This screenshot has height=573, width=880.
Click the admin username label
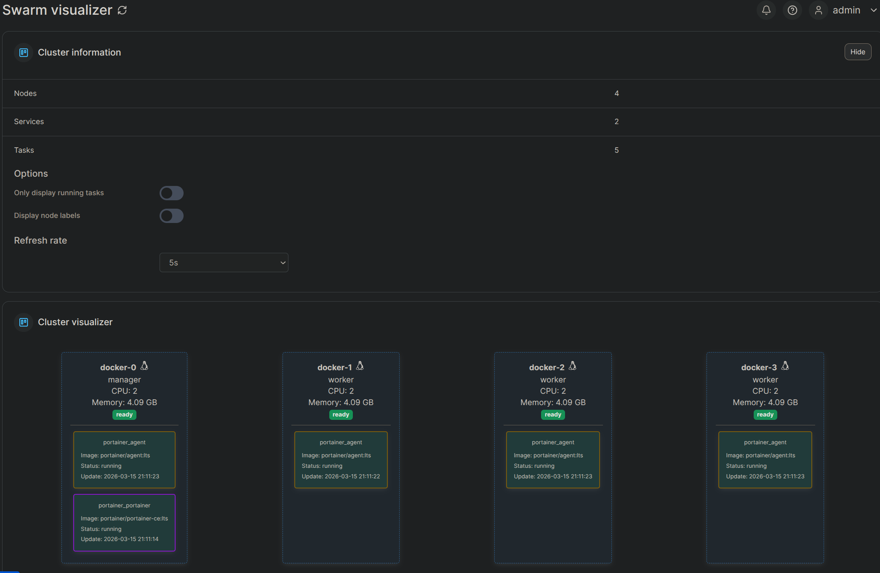[846, 10]
